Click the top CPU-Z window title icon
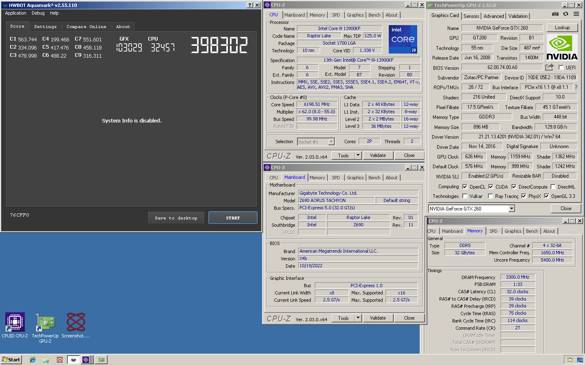The image size is (585, 365). pyautogui.click(x=267, y=5)
